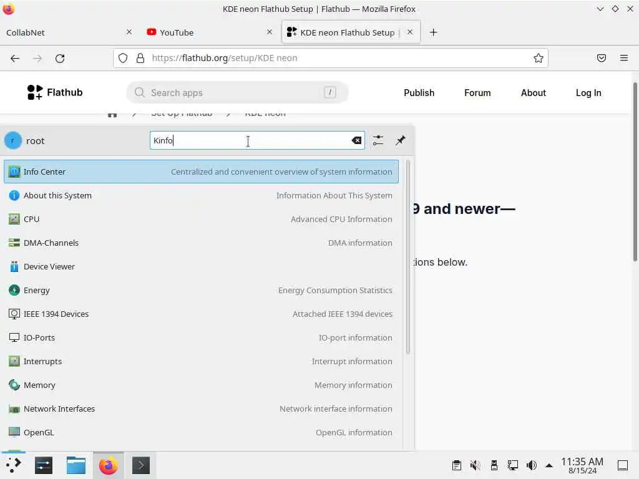Image resolution: width=639 pixels, height=479 pixels.
Task: Open Dolphin file manager from taskbar
Action: pyautogui.click(x=76, y=465)
